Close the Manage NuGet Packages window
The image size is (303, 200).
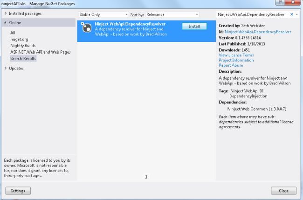click(x=293, y=2)
